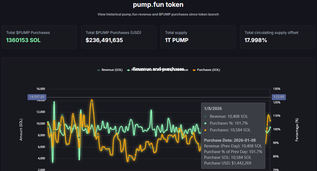Click the light green Purchases % tooltip dot
Image resolution: width=317 pixels, height=171 pixels.
click(205, 123)
